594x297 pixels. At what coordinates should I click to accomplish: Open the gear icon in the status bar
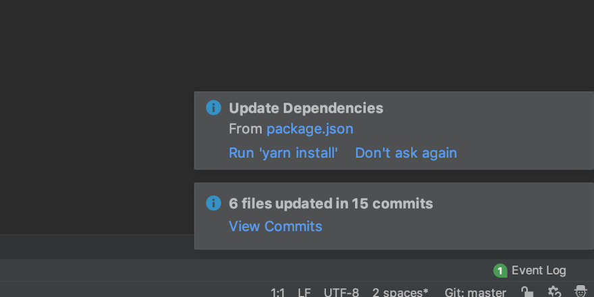tap(555, 292)
